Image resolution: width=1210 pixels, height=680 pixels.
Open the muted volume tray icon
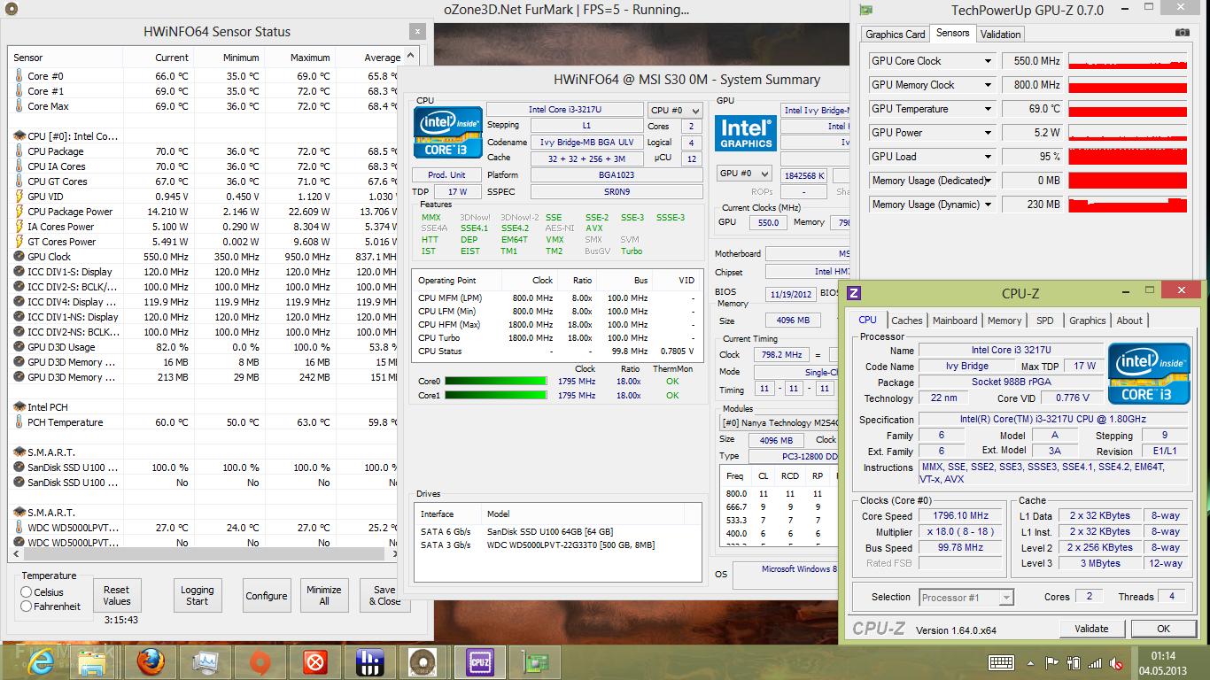(1118, 662)
